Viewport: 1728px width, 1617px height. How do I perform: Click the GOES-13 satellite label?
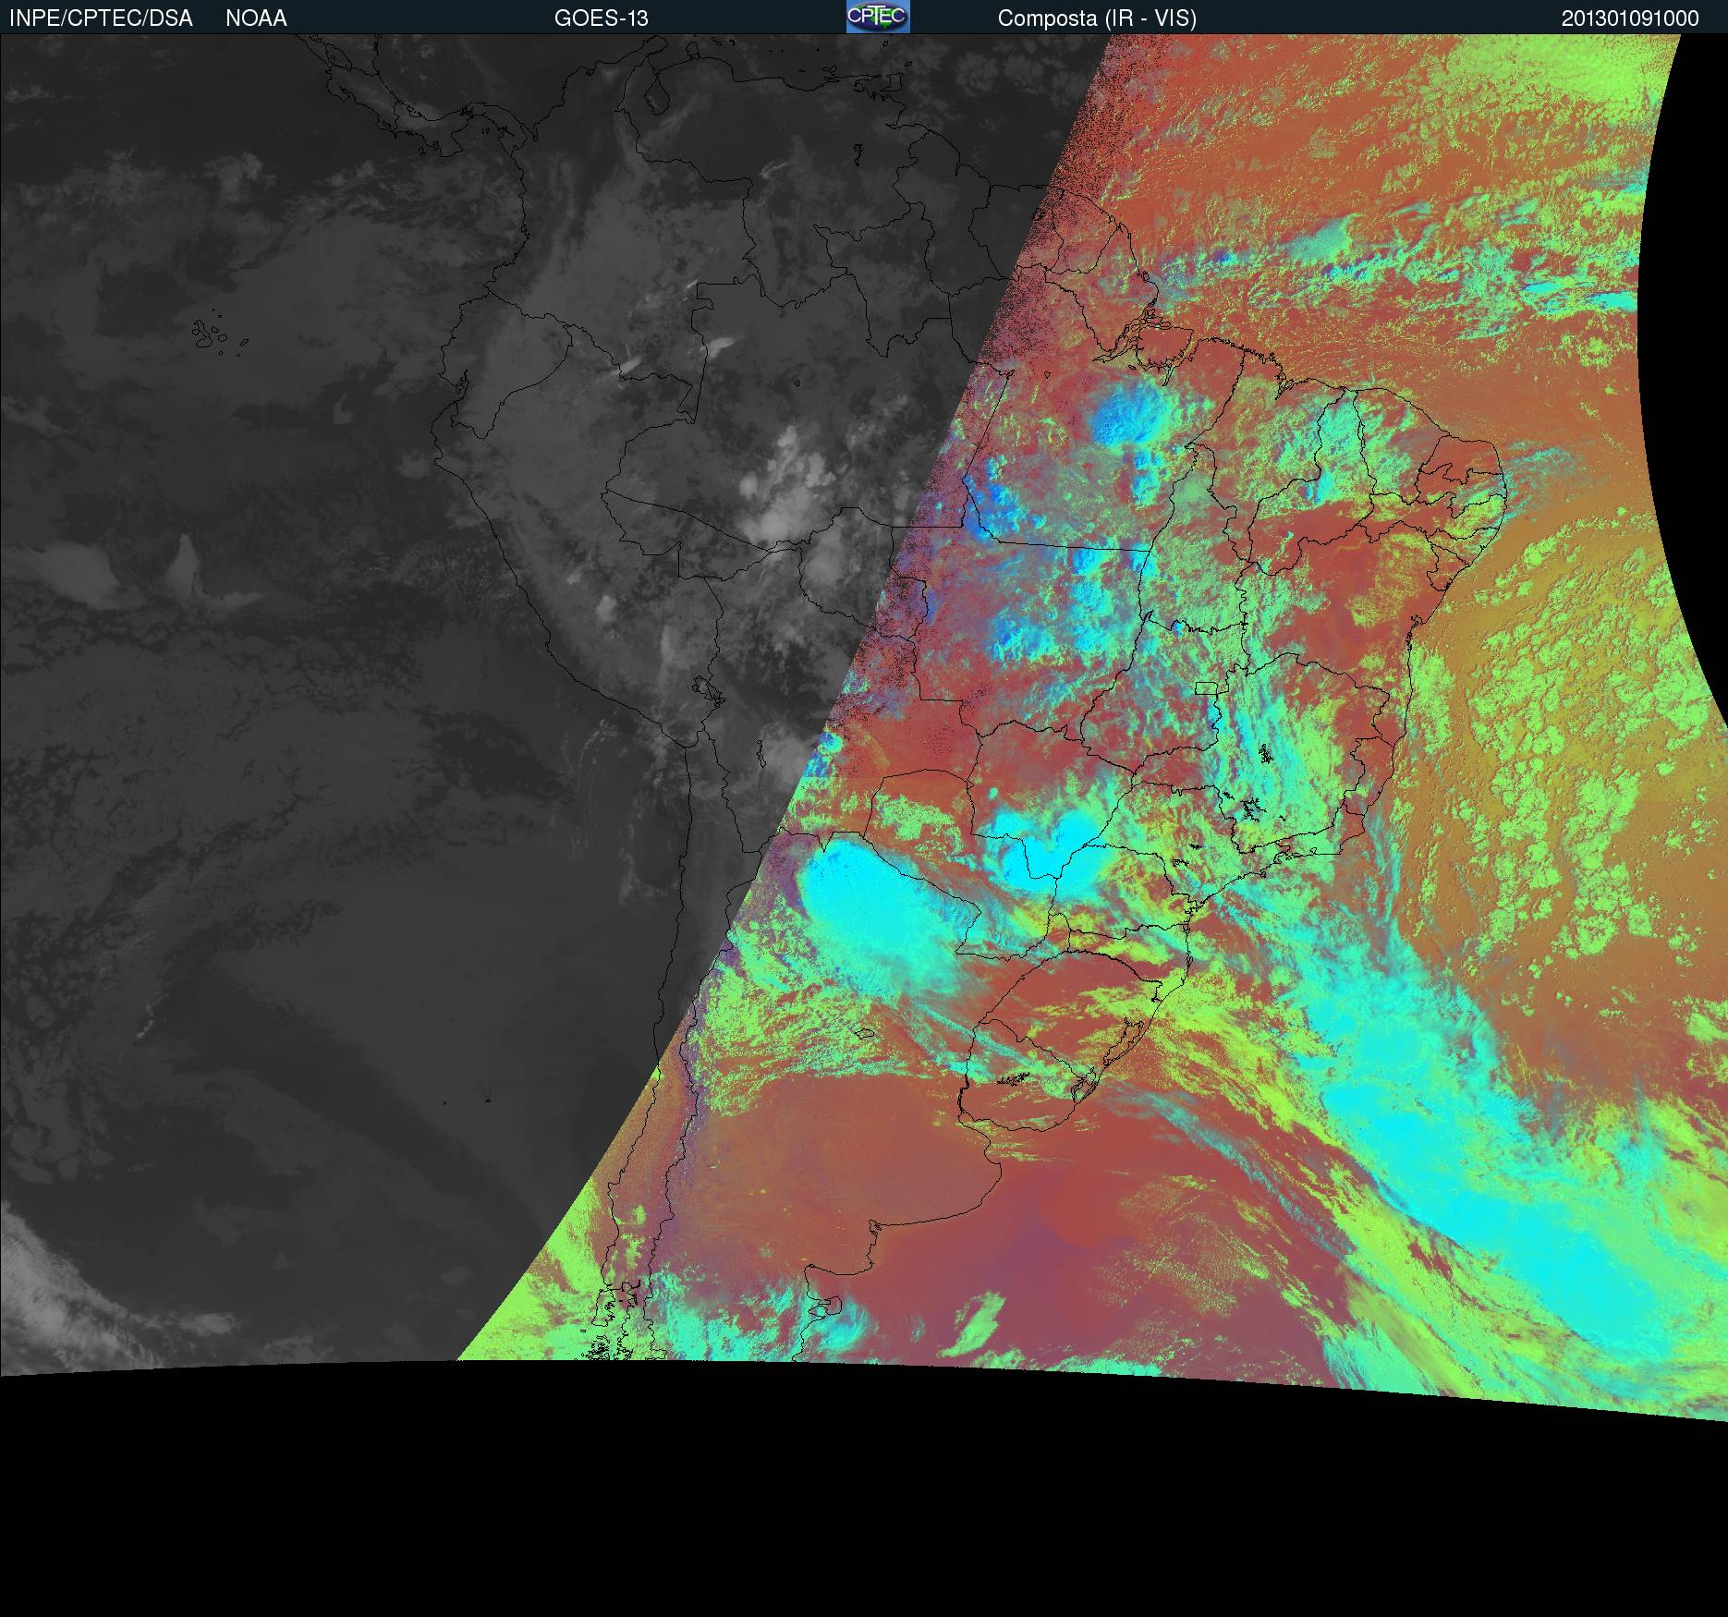602,18
